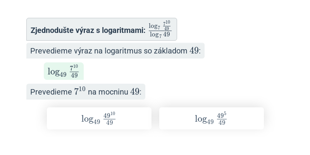
Task: Click the numerator log₇ 7¹⁰/49 in the question
Action: pos(160,25)
